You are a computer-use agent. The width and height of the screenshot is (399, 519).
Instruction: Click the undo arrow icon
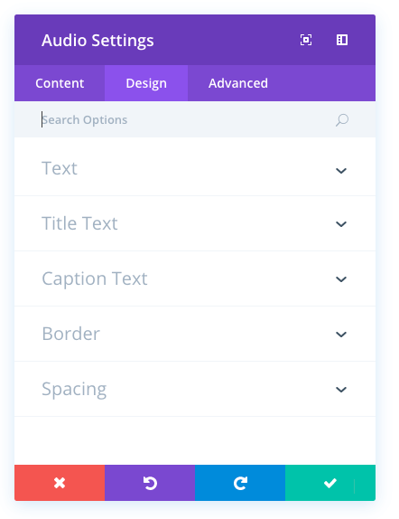(150, 483)
